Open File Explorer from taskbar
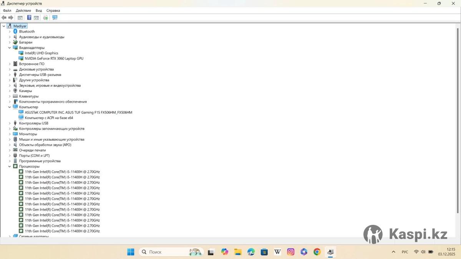This screenshot has width=461, height=259. (x=238, y=252)
